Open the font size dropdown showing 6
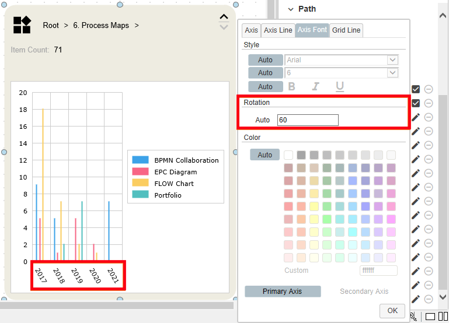The image size is (449, 323). 392,73
